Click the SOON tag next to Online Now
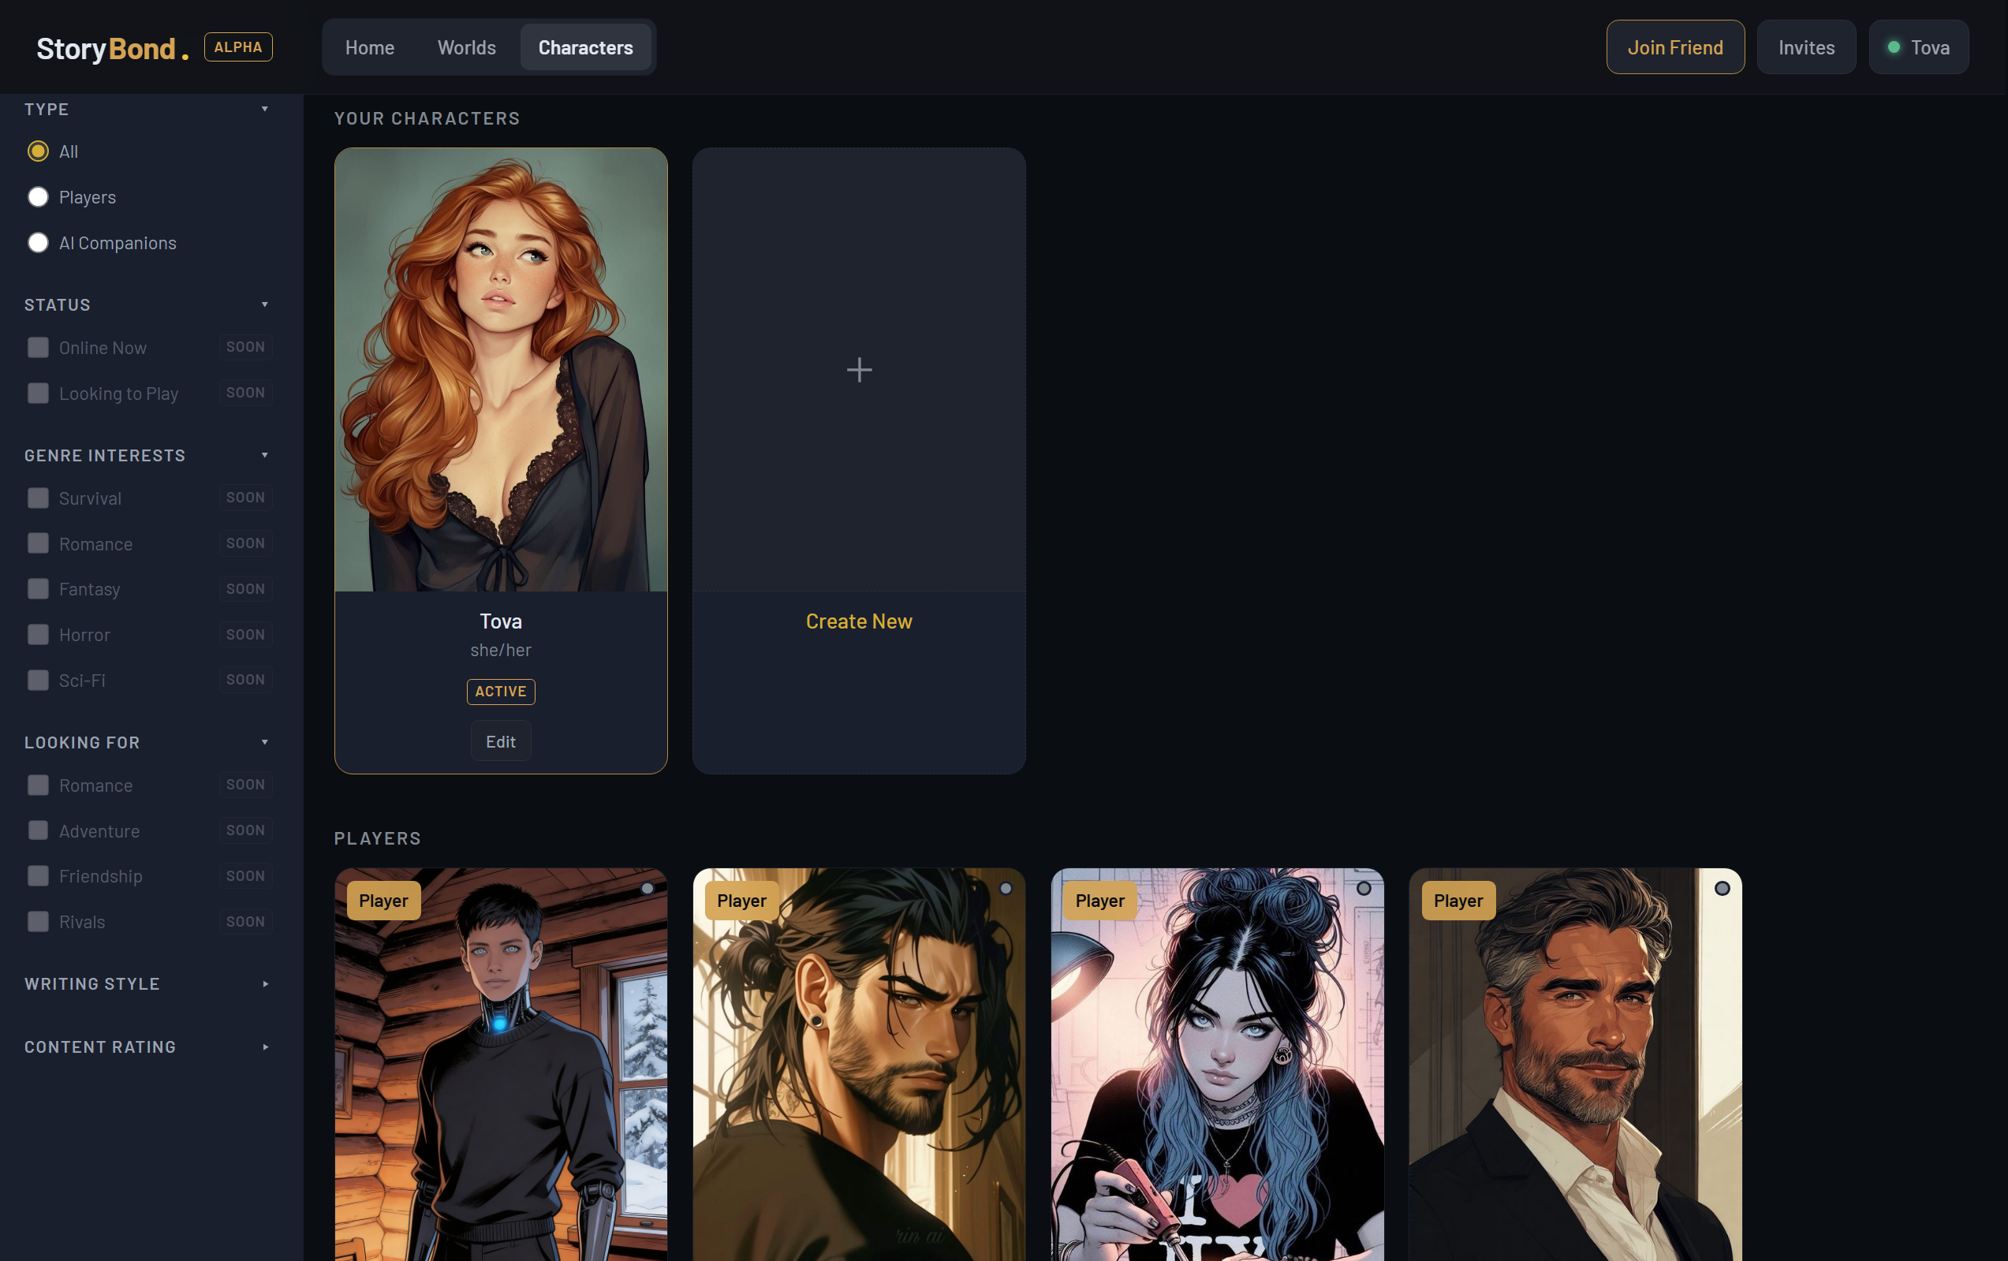The width and height of the screenshot is (2008, 1261). coord(245,347)
